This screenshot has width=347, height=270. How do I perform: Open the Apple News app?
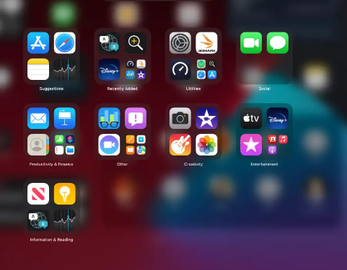coord(38,194)
